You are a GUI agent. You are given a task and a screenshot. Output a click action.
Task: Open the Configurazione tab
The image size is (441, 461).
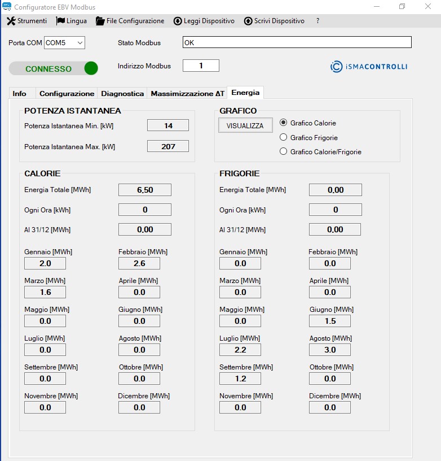coord(67,93)
